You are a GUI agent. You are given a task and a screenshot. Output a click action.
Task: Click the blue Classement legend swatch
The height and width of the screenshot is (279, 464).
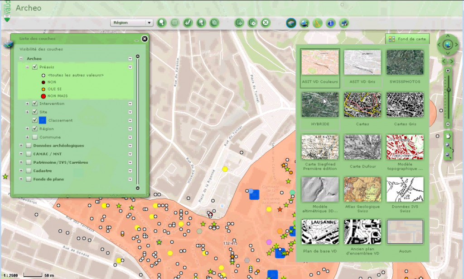point(43,120)
